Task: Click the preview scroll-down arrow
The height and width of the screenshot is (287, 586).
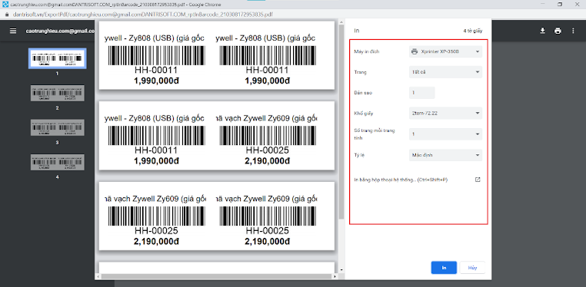Action: click(341, 270)
